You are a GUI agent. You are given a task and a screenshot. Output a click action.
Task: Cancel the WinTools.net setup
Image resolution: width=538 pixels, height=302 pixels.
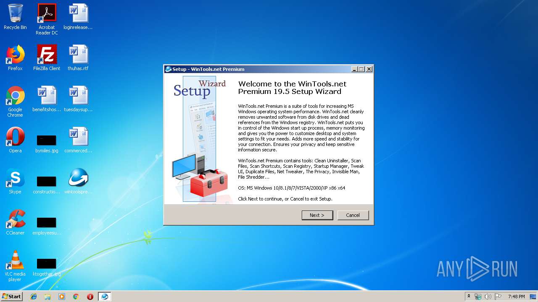353,215
